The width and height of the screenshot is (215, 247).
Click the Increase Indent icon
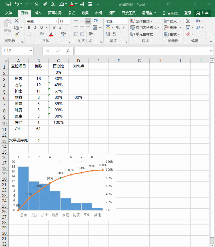[x=82, y=34]
